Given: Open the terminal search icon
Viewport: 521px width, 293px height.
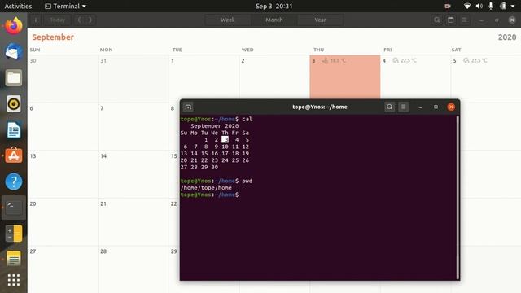Looking at the screenshot, I should (389, 107).
